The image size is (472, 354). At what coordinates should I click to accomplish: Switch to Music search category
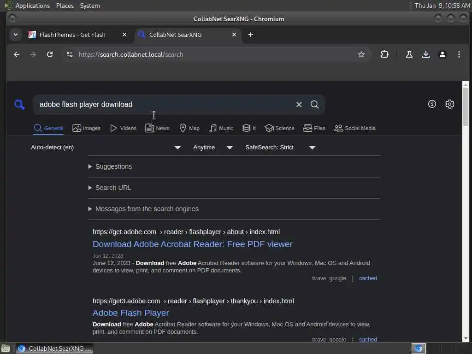click(221, 128)
